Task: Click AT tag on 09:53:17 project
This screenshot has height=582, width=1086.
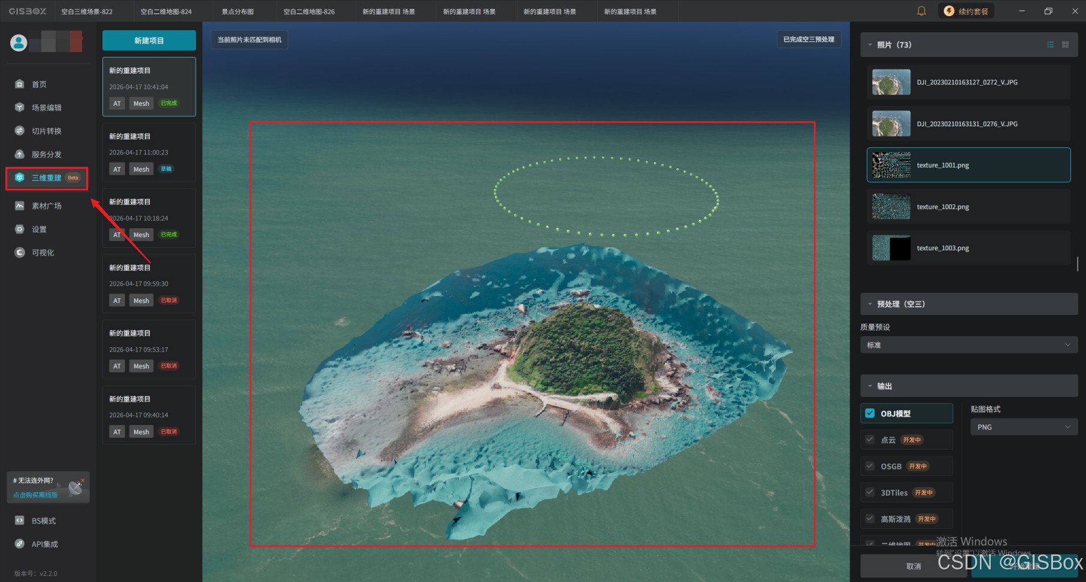Action: [x=117, y=366]
